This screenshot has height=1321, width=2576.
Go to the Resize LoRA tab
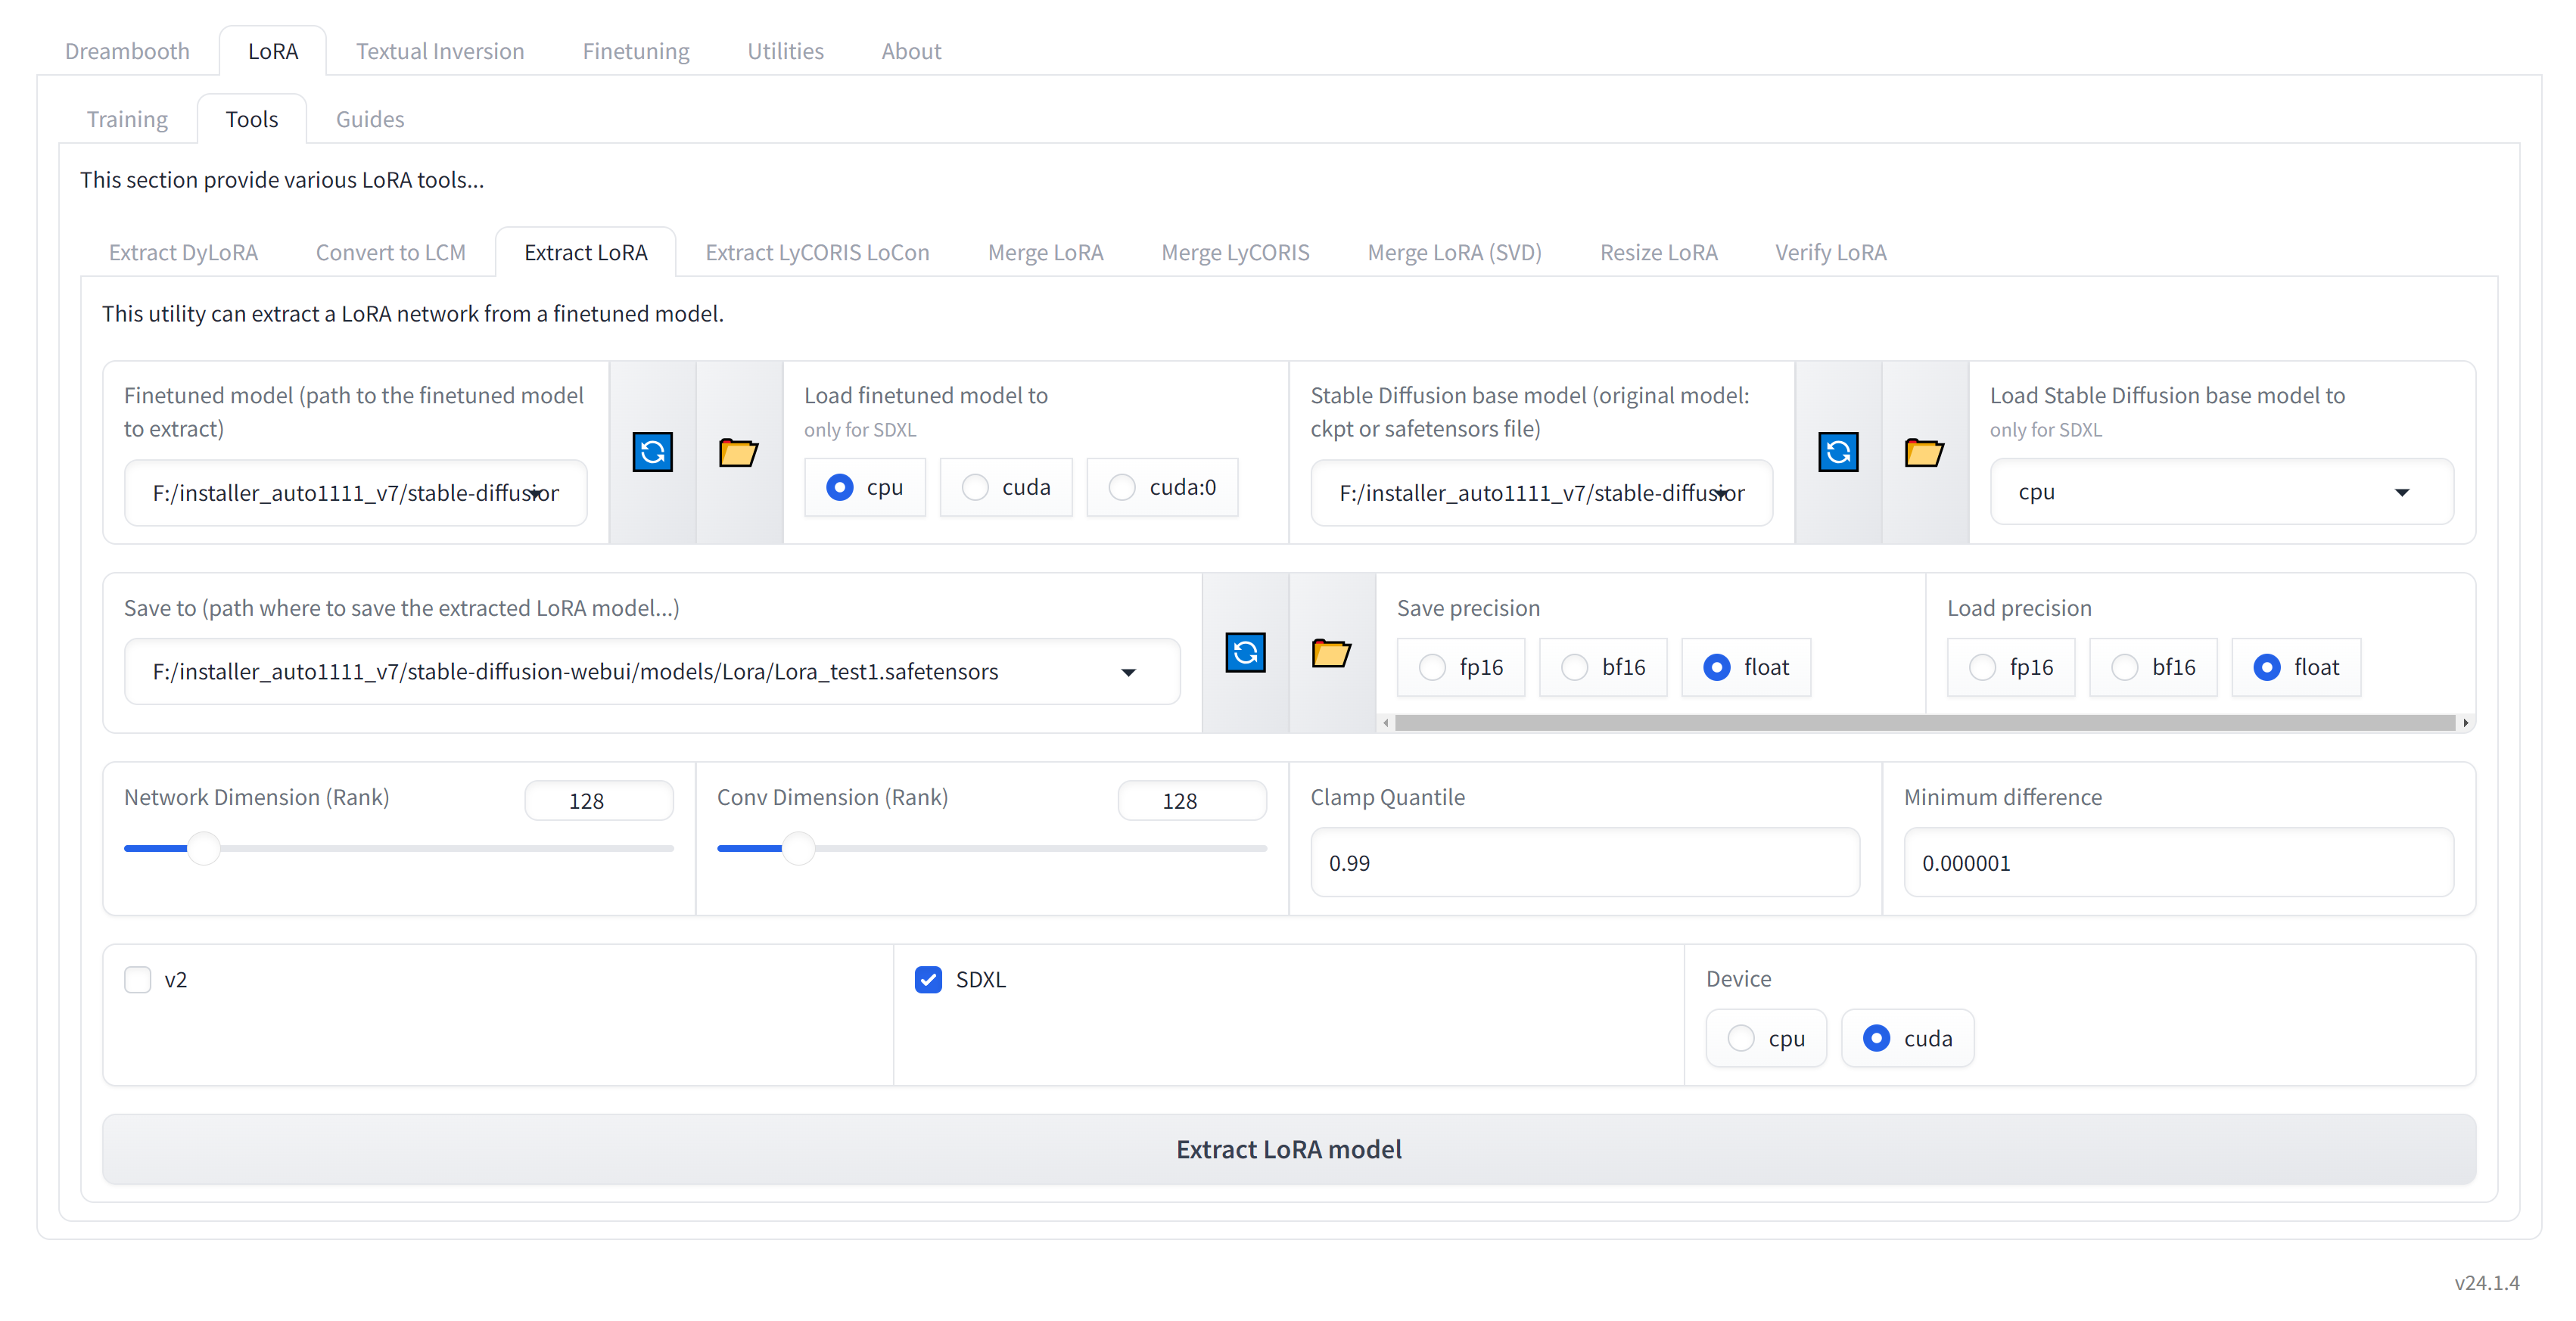pyautogui.click(x=1658, y=252)
